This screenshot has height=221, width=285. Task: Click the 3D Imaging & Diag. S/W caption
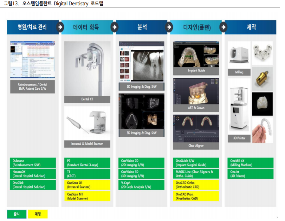[x=142, y=133]
